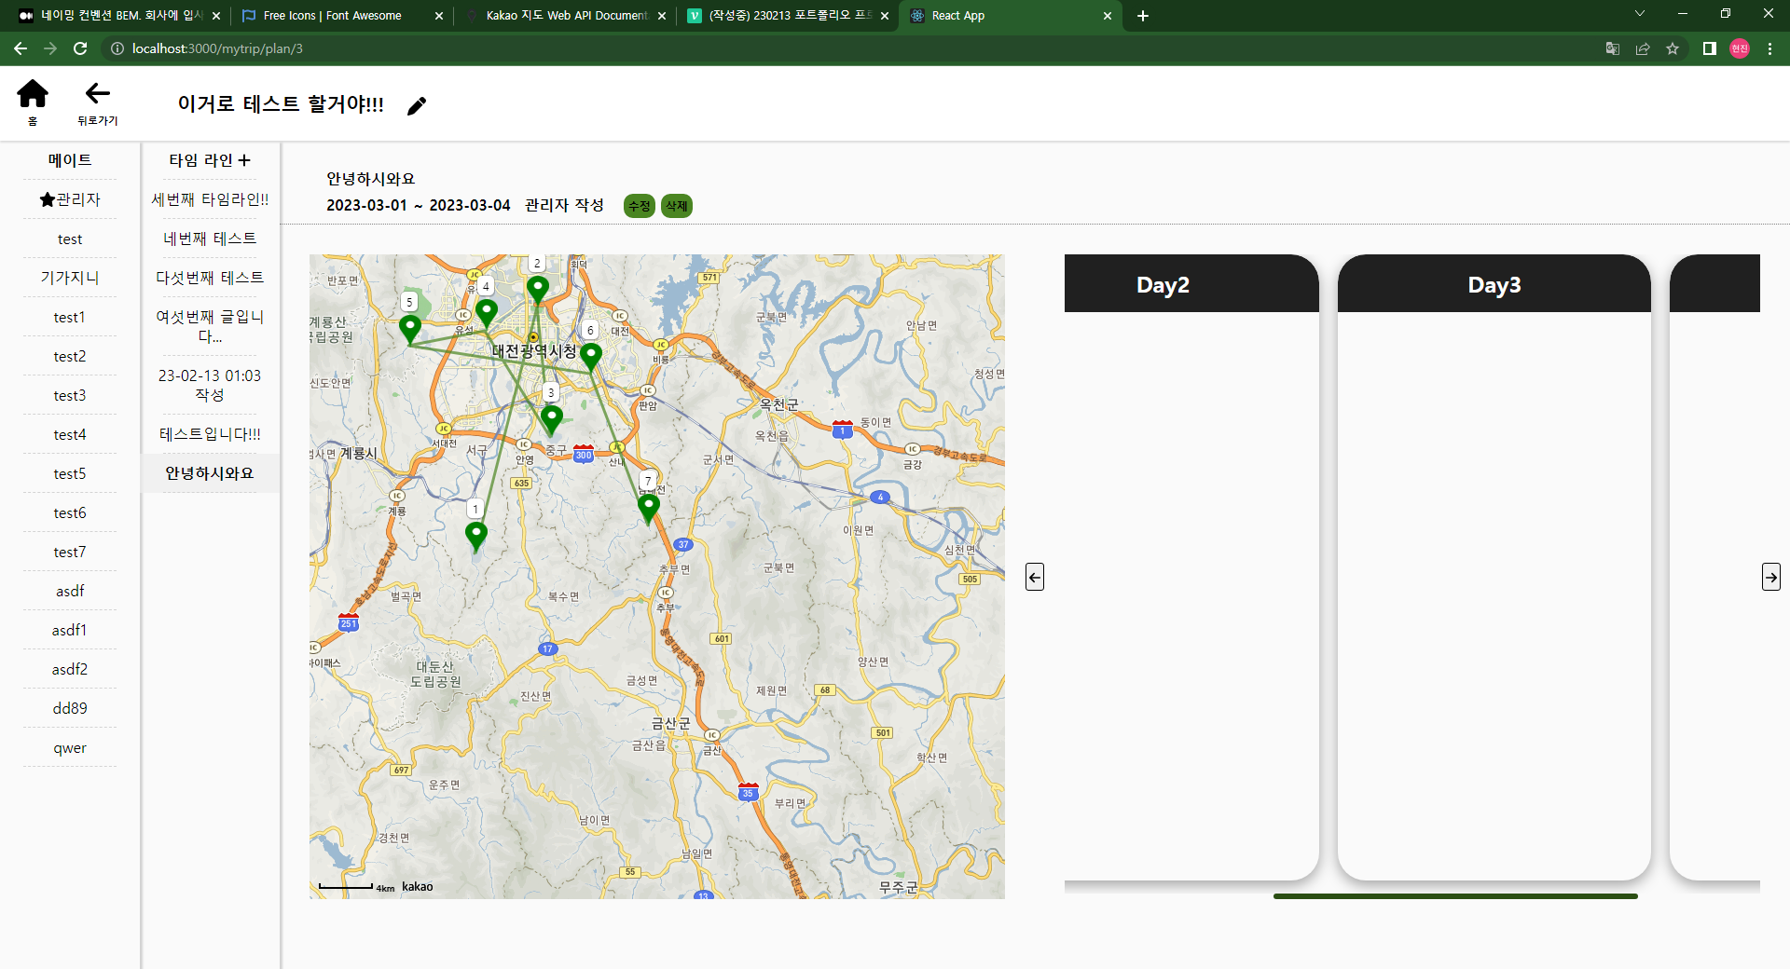Select mate dd89
Viewport: 1790px width, 969px height.
pos(70,709)
